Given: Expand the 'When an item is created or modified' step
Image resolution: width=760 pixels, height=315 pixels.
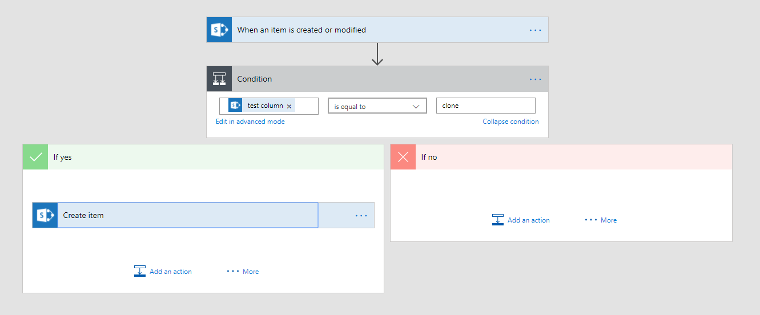Looking at the screenshot, I should click(x=377, y=30).
